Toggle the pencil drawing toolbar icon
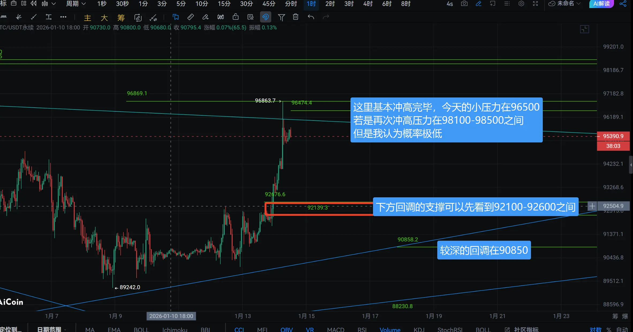Screen dimensions: 633x332 [x=478, y=4]
